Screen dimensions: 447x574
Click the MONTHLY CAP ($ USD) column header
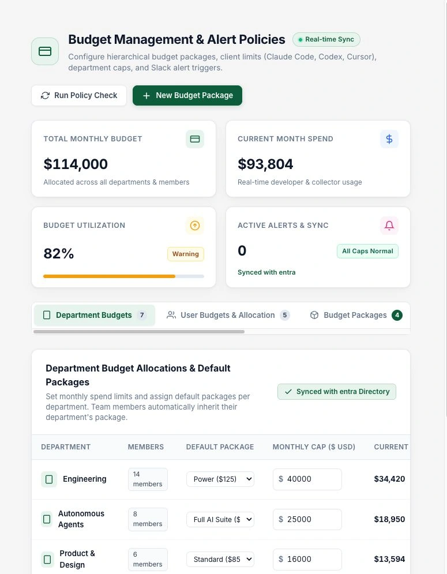coord(314,447)
